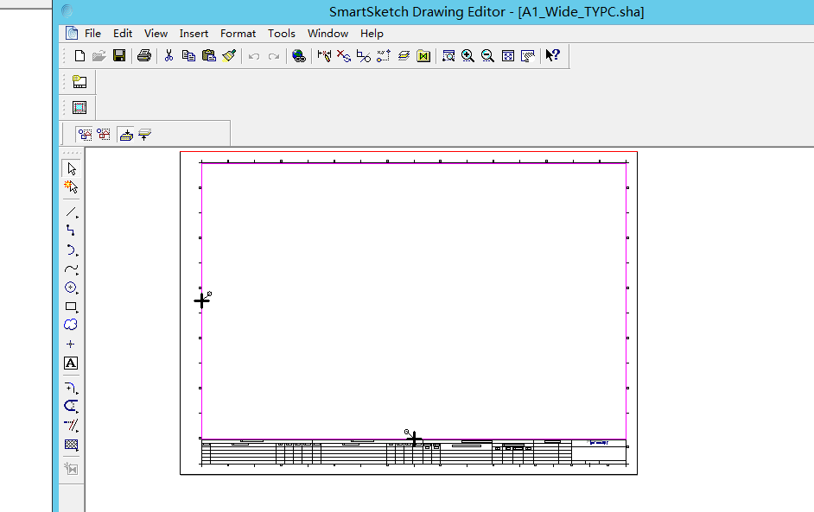Viewport: 814px width, 512px height.
Task: Open the Tools menu
Action: 282,33
